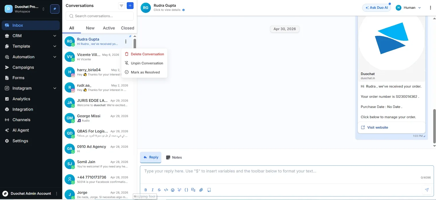Image resolution: width=436 pixels, height=200 pixels.
Task: Go to Integration in sidebar
Action: click(x=31, y=109)
